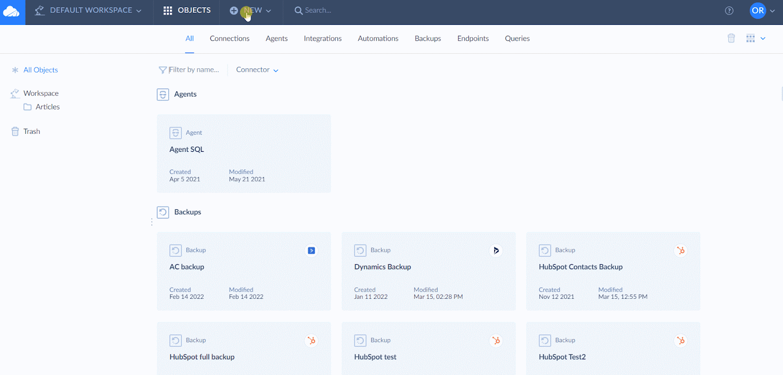Expand the user account chevron
The image size is (783, 375).
click(772, 11)
